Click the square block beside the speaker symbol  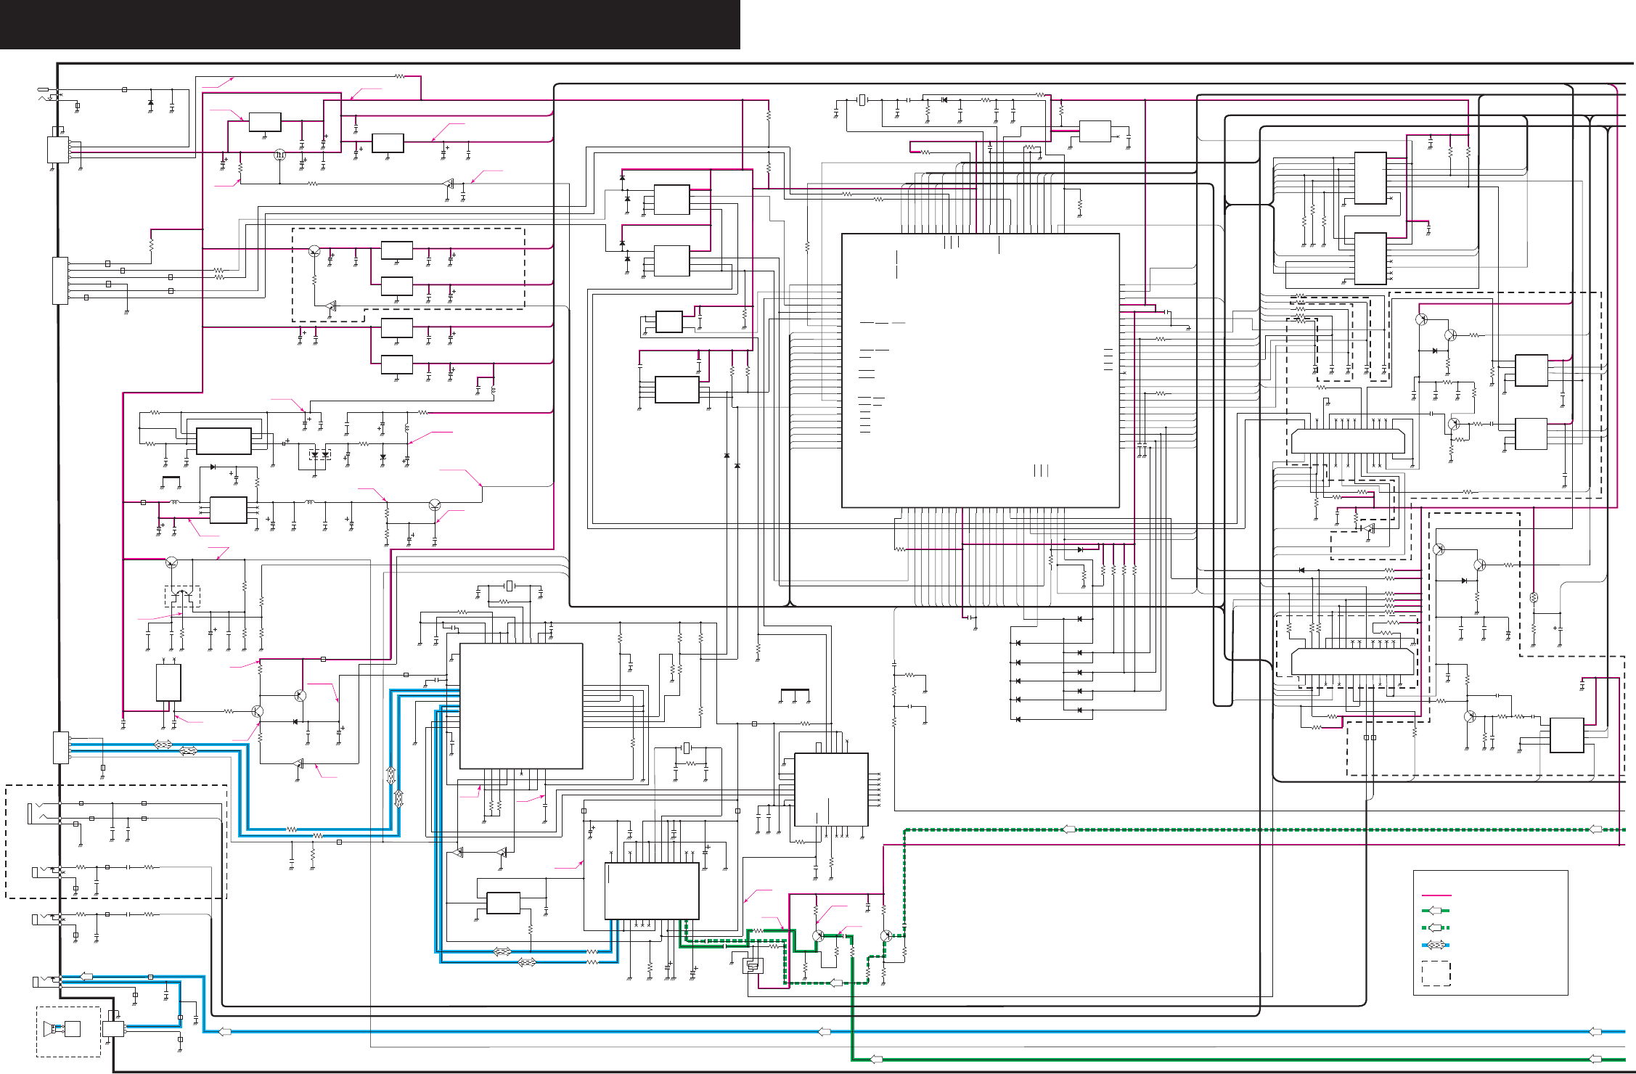73,1029
